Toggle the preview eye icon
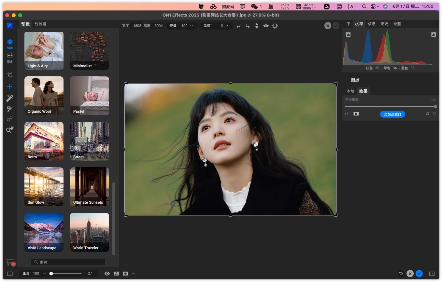This screenshot has width=442, height=282. [x=107, y=274]
